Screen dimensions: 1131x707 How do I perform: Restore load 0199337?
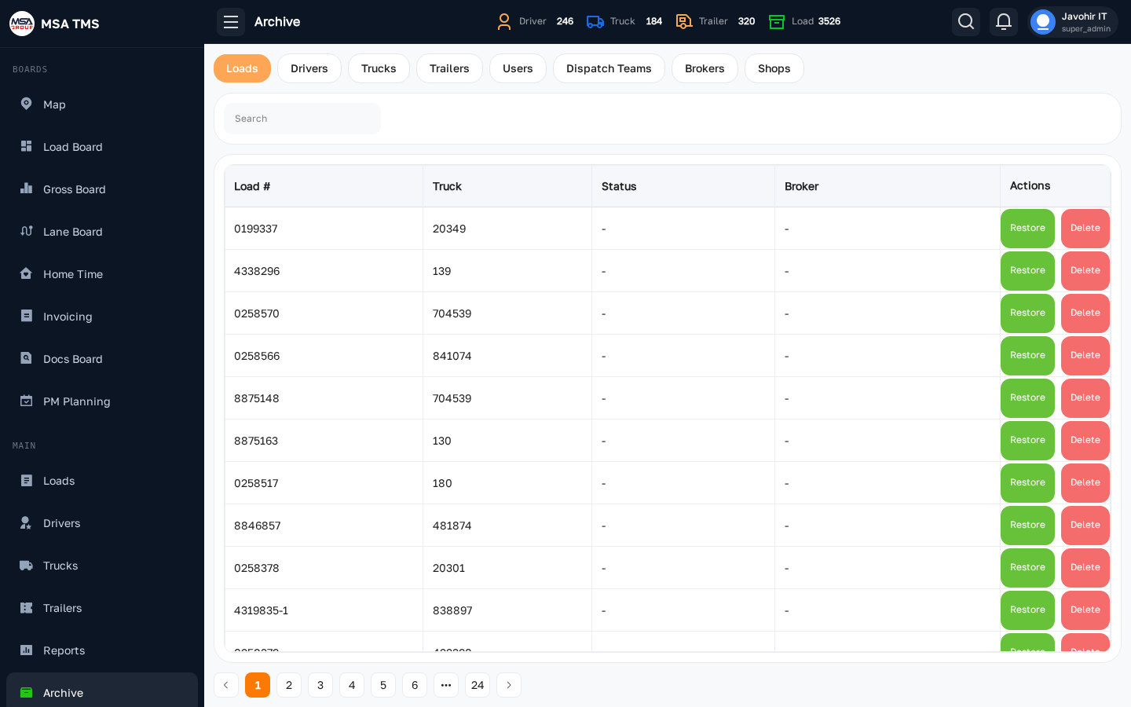coord(1027,228)
